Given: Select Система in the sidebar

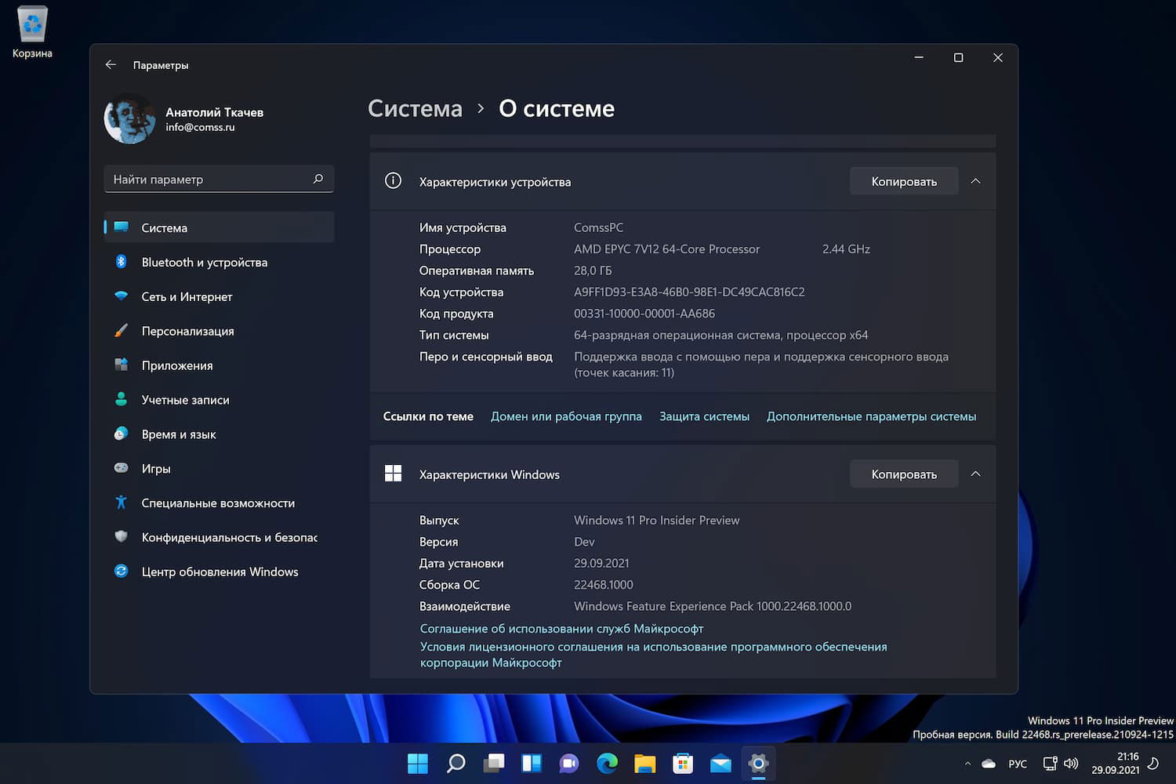Looking at the screenshot, I should click(x=164, y=227).
